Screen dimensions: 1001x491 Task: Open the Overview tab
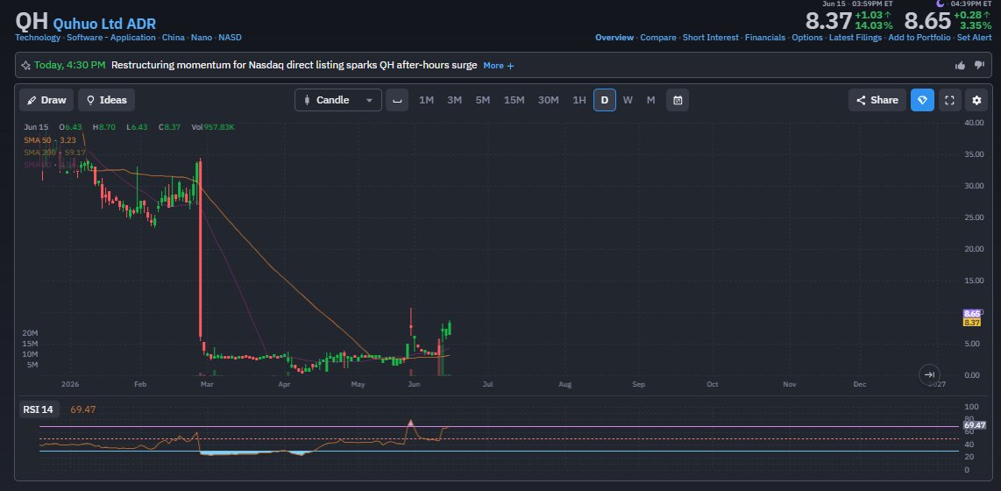tap(614, 38)
